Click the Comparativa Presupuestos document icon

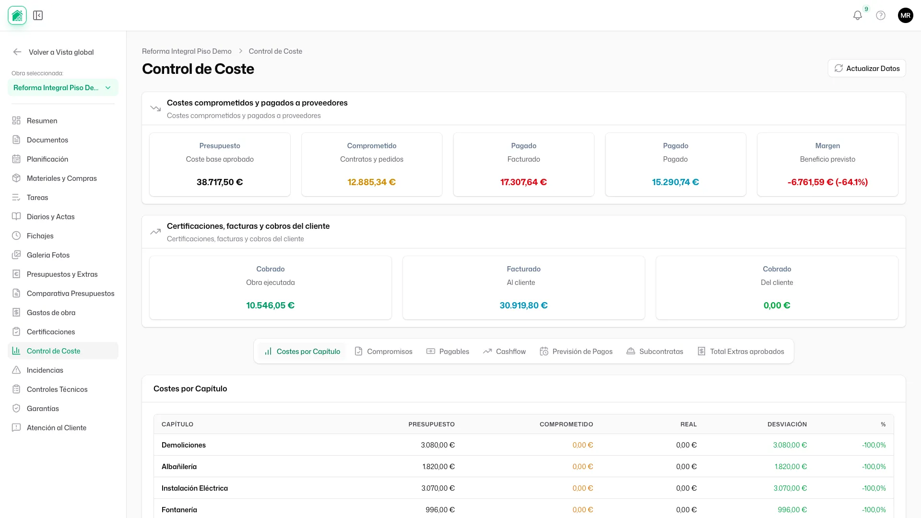click(16, 293)
